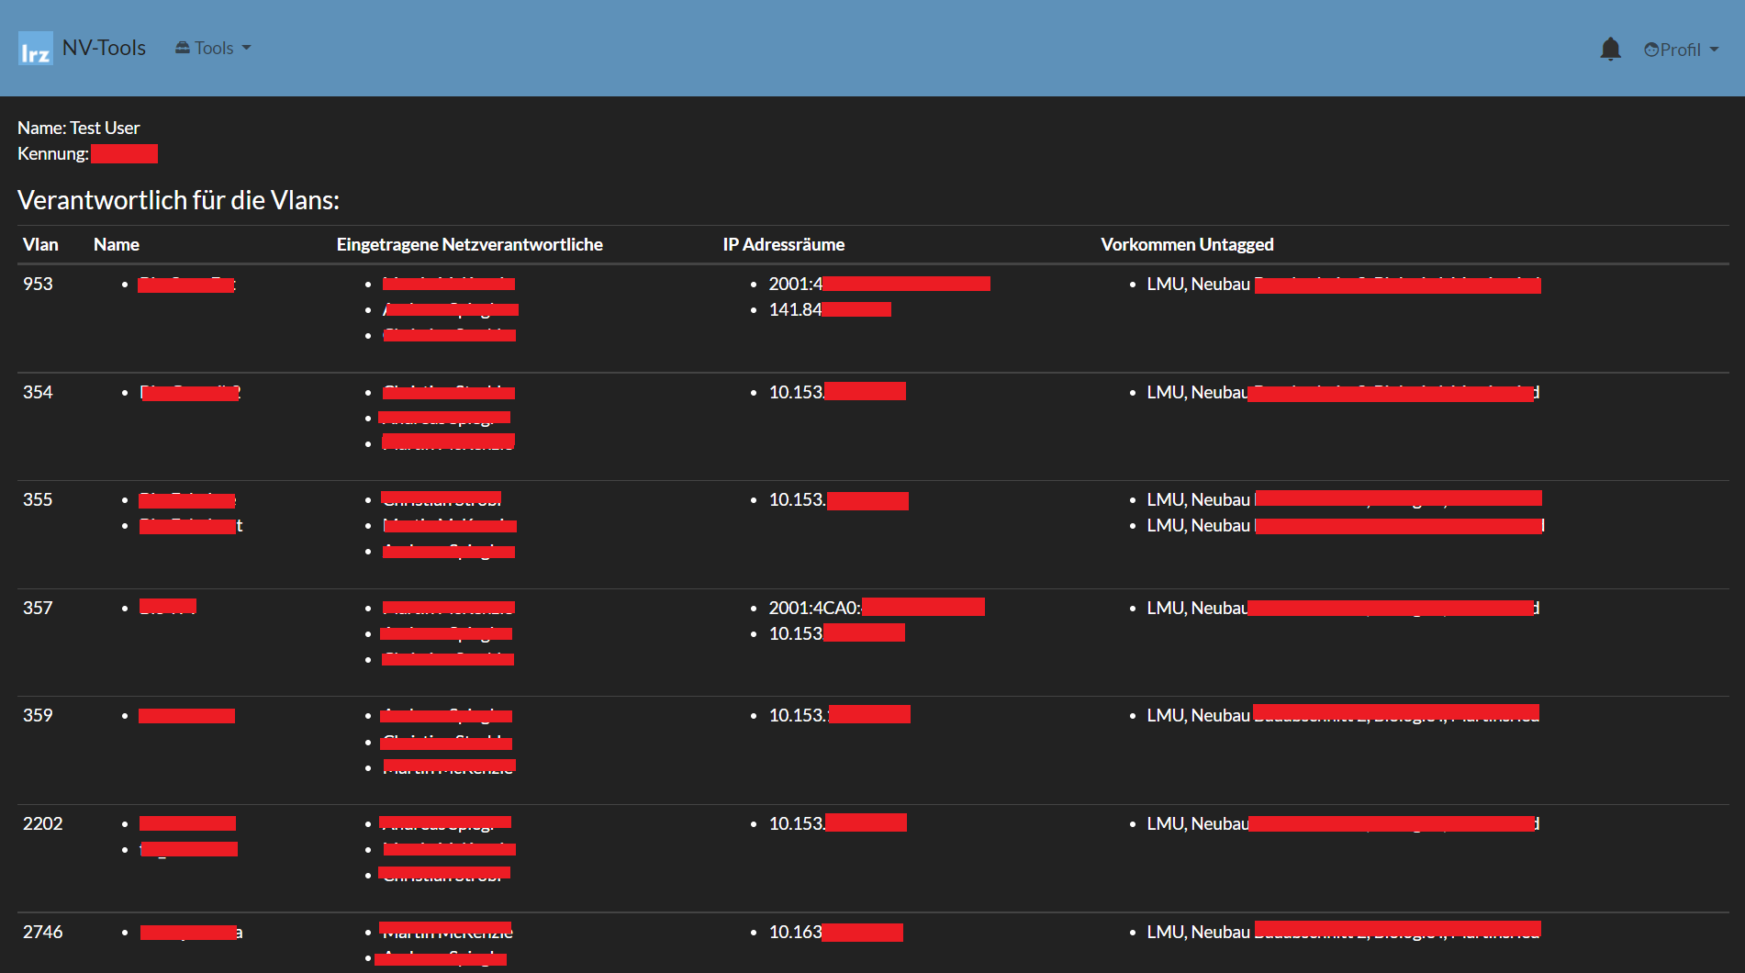Open the Profil dropdown arrow
This screenshot has width=1745, height=973.
[1714, 50]
